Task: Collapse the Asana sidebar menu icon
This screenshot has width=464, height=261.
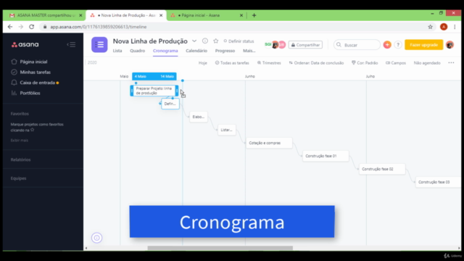Action: click(x=71, y=45)
